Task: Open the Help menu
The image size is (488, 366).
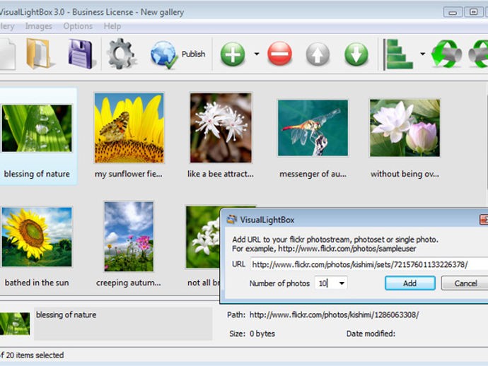Action: point(112,26)
